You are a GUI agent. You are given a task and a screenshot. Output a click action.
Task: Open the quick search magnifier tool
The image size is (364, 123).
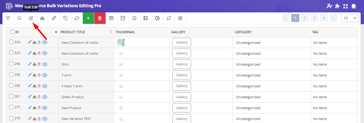coord(19,18)
